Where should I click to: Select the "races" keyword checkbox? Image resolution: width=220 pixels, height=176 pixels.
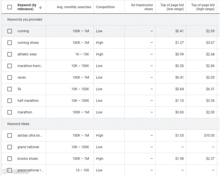[x=10, y=78]
